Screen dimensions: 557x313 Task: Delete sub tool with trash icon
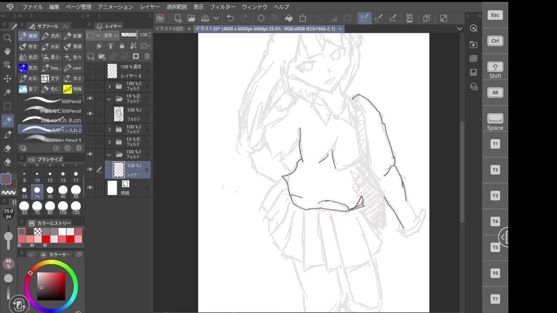(x=79, y=148)
